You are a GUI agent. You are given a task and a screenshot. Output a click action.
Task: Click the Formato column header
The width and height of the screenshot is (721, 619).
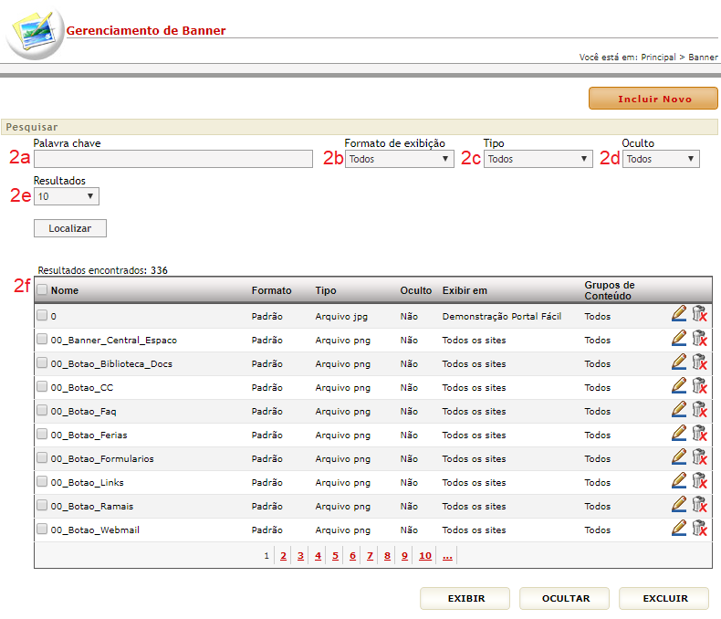tap(271, 290)
